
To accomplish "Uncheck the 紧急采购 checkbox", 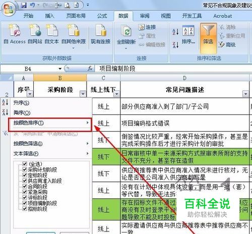I will (x=25, y=192).
